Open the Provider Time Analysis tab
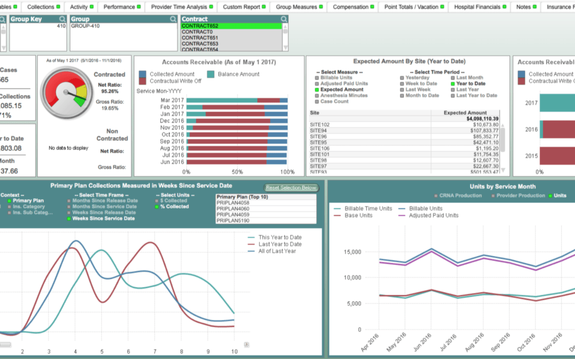Image resolution: width=575 pixels, height=359 pixels. [x=178, y=7]
